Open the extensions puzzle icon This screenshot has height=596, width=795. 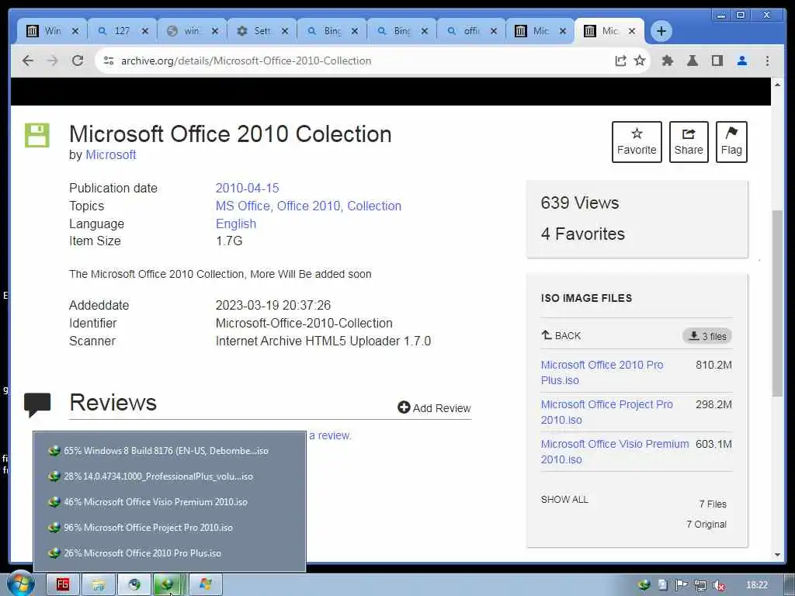(668, 61)
